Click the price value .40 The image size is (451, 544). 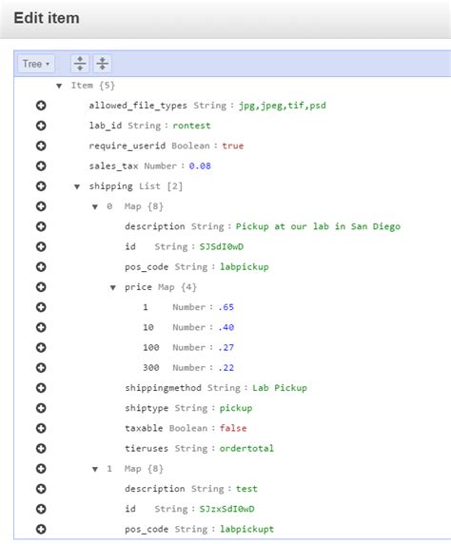[226, 327]
